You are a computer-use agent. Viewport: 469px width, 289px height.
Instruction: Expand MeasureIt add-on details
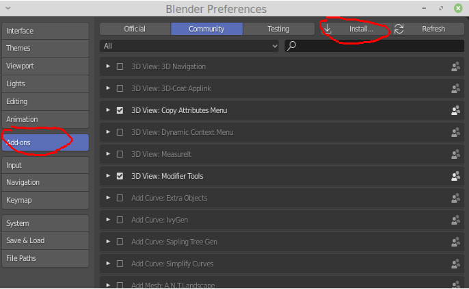(x=108, y=153)
